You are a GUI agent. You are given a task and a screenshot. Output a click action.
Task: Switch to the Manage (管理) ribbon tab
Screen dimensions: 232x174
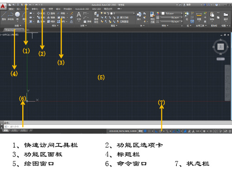[x=51, y=9]
